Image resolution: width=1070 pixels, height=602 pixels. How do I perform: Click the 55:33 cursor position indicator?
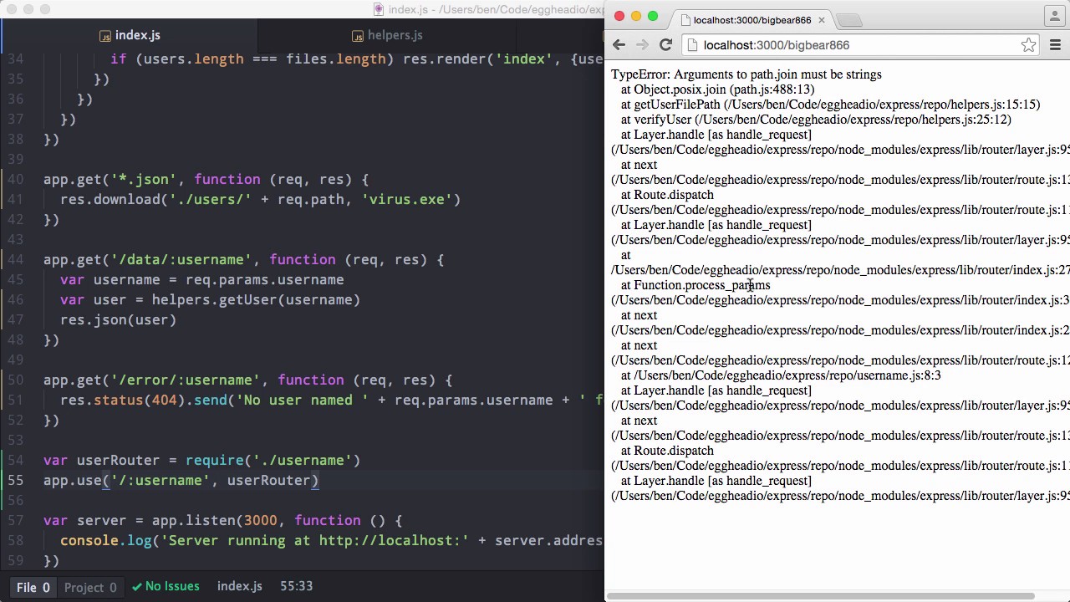(296, 586)
